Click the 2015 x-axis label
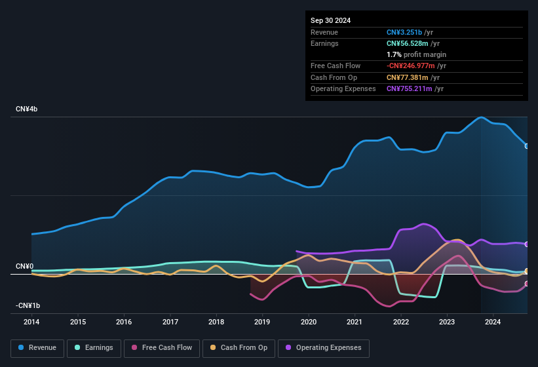 tap(78, 322)
